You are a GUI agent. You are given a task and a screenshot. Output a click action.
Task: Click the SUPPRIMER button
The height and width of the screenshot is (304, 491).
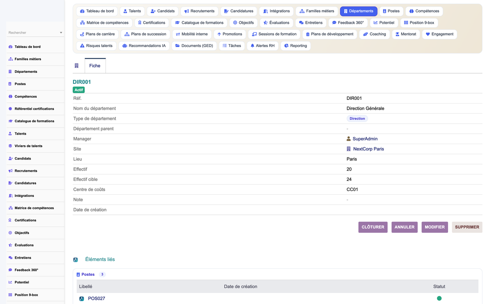point(467,227)
